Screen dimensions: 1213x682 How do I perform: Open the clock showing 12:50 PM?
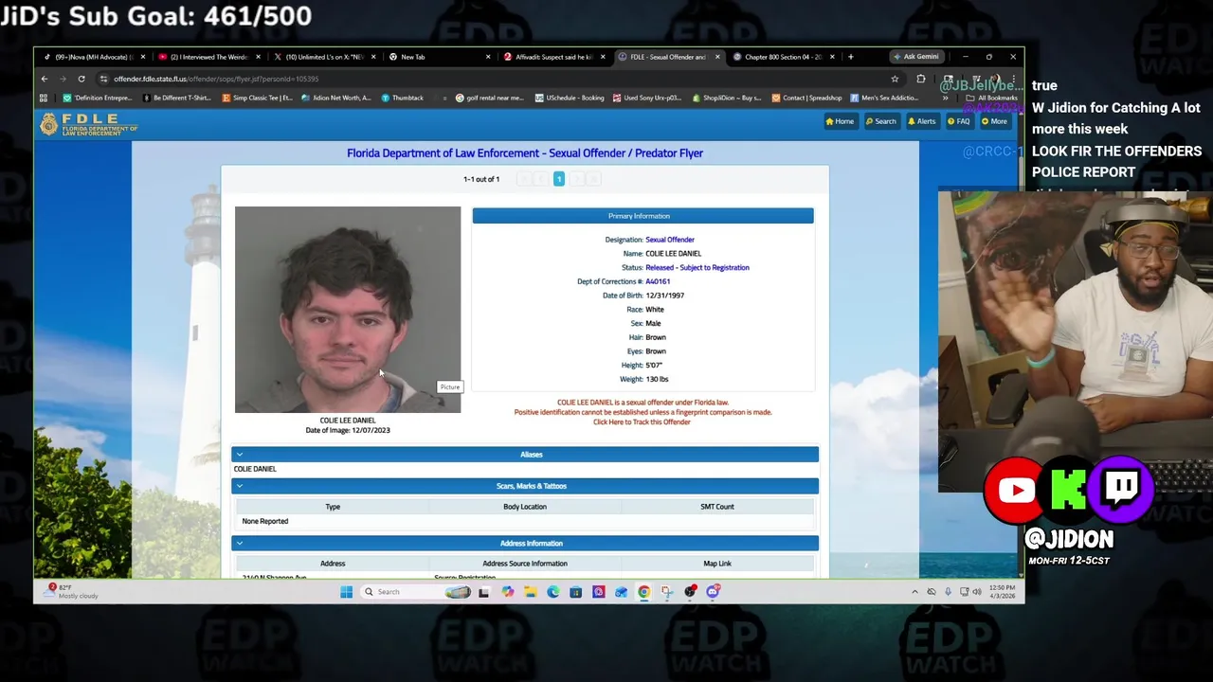tap(1001, 592)
